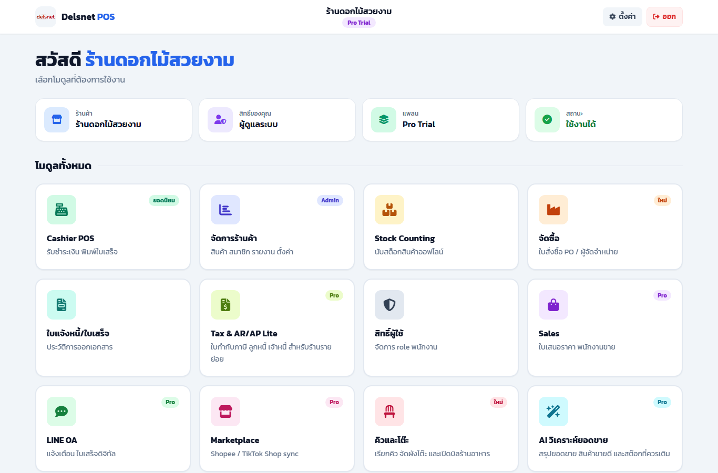The width and height of the screenshot is (718, 473).
Task: Click the ออก logout button
Action: 664,17
